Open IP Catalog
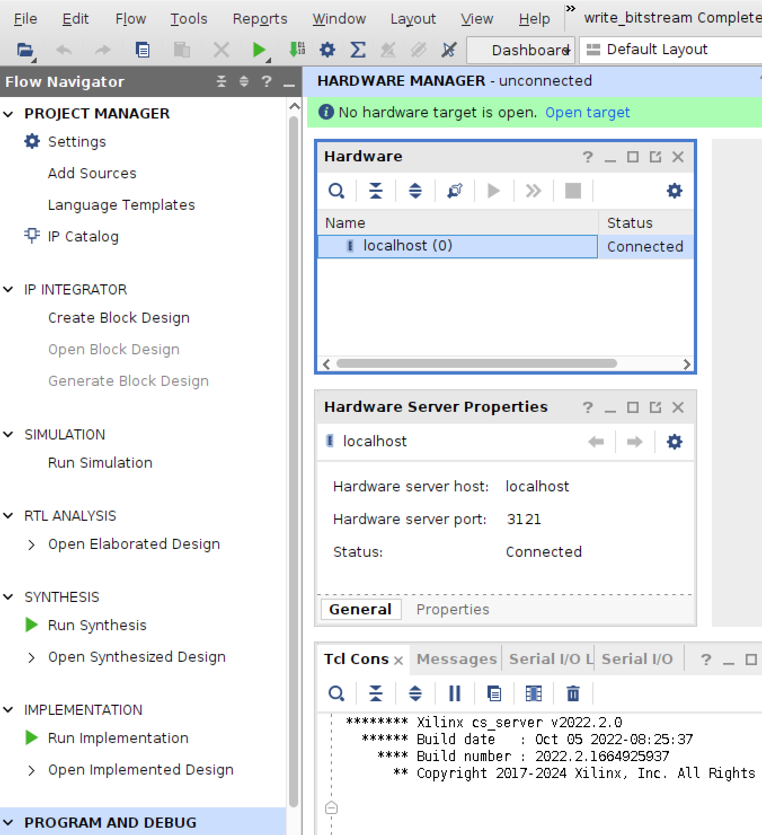 (83, 236)
